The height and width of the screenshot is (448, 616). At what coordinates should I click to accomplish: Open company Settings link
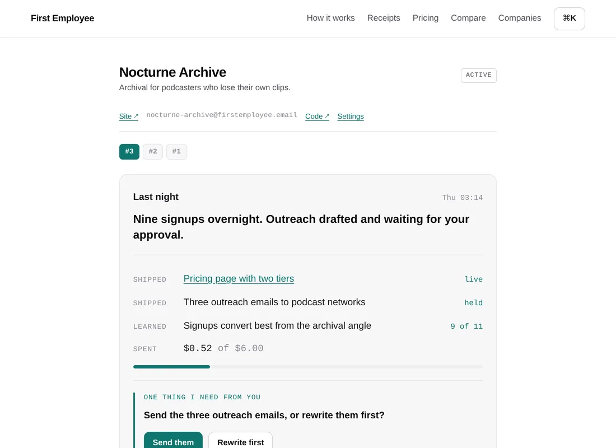point(351,116)
